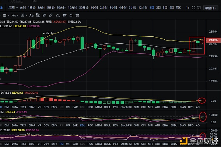Open the 单窗口 layout dropdown
The image size is (221, 147).
[211, 8]
